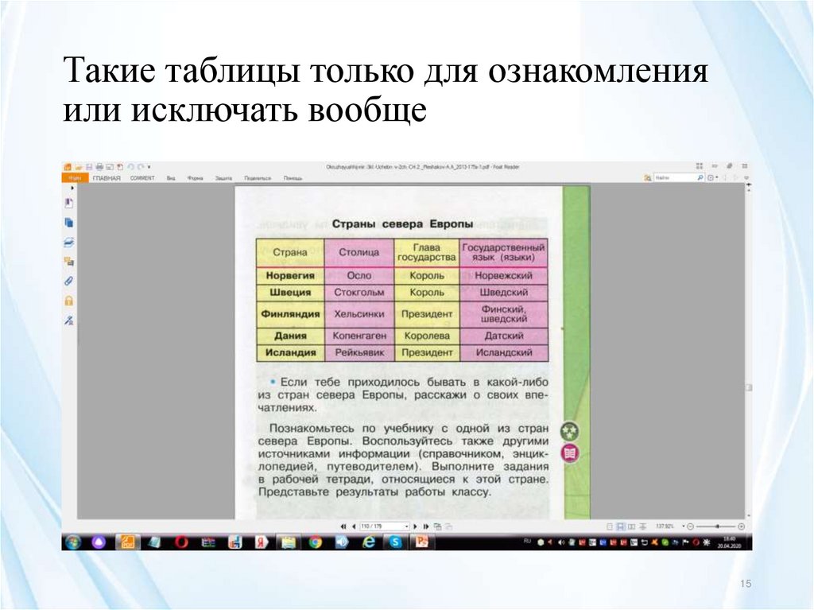Viewport: 814px width, 610px height.
Task: Open PowerPoint from the taskbar
Action: [x=421, y=542]
